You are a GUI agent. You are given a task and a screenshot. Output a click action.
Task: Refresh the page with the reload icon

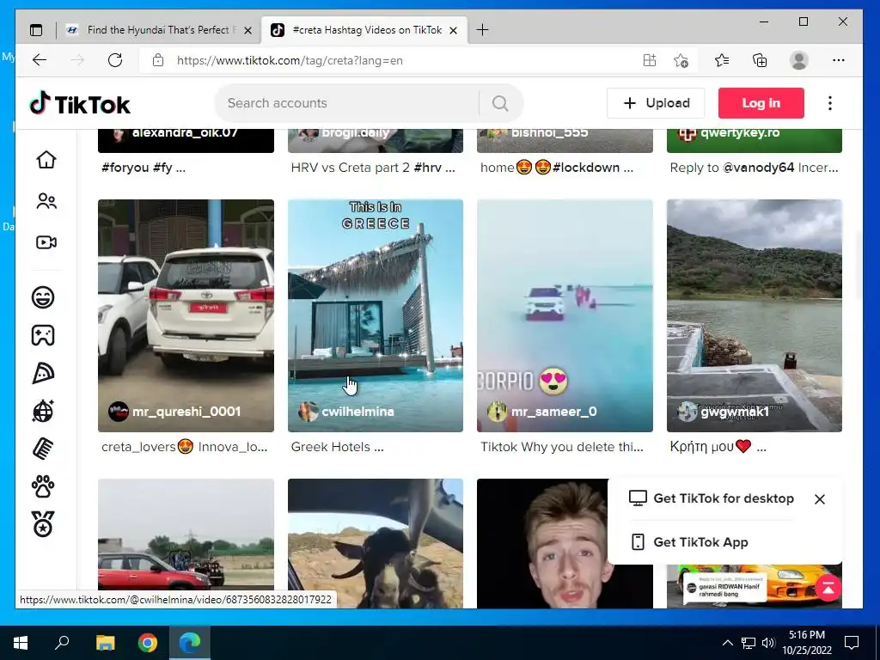[x=115, y=60]
